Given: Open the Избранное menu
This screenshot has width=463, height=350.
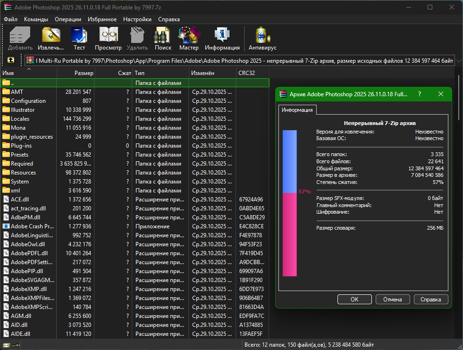Looking at the screenshot, I should pyautogui.click(x=102, y=19).
